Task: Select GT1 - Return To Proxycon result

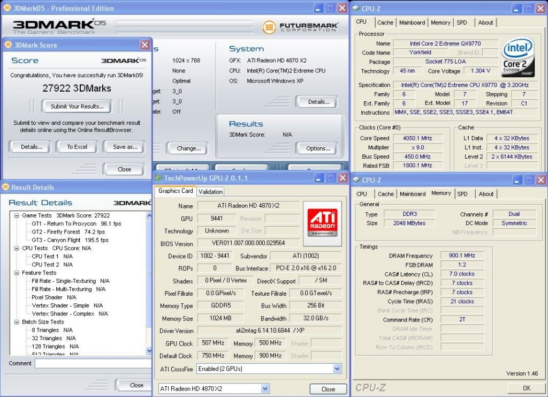Action: click(76, 223)
